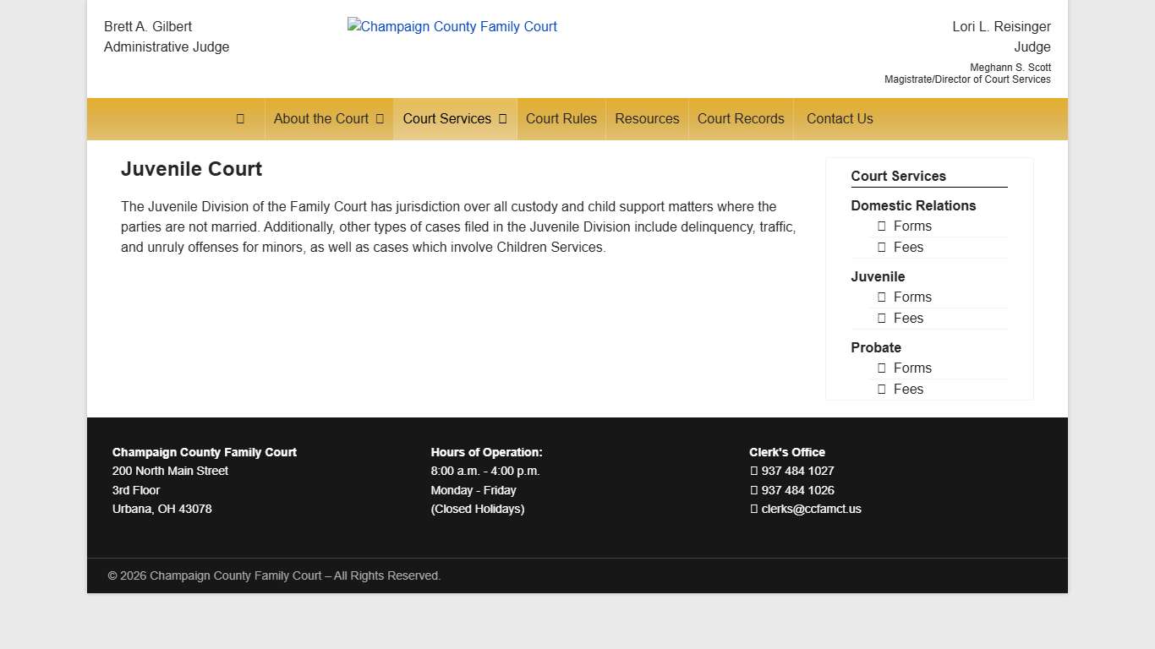
Task: Email clerks@ccfamct.us link in footer
Action: pyautogui.click(x=811, y=510)
